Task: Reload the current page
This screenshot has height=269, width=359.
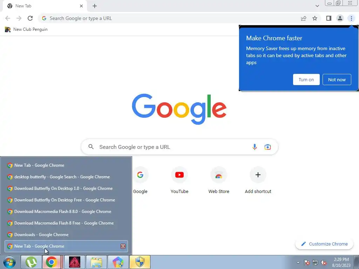Action: pos(30,18)
